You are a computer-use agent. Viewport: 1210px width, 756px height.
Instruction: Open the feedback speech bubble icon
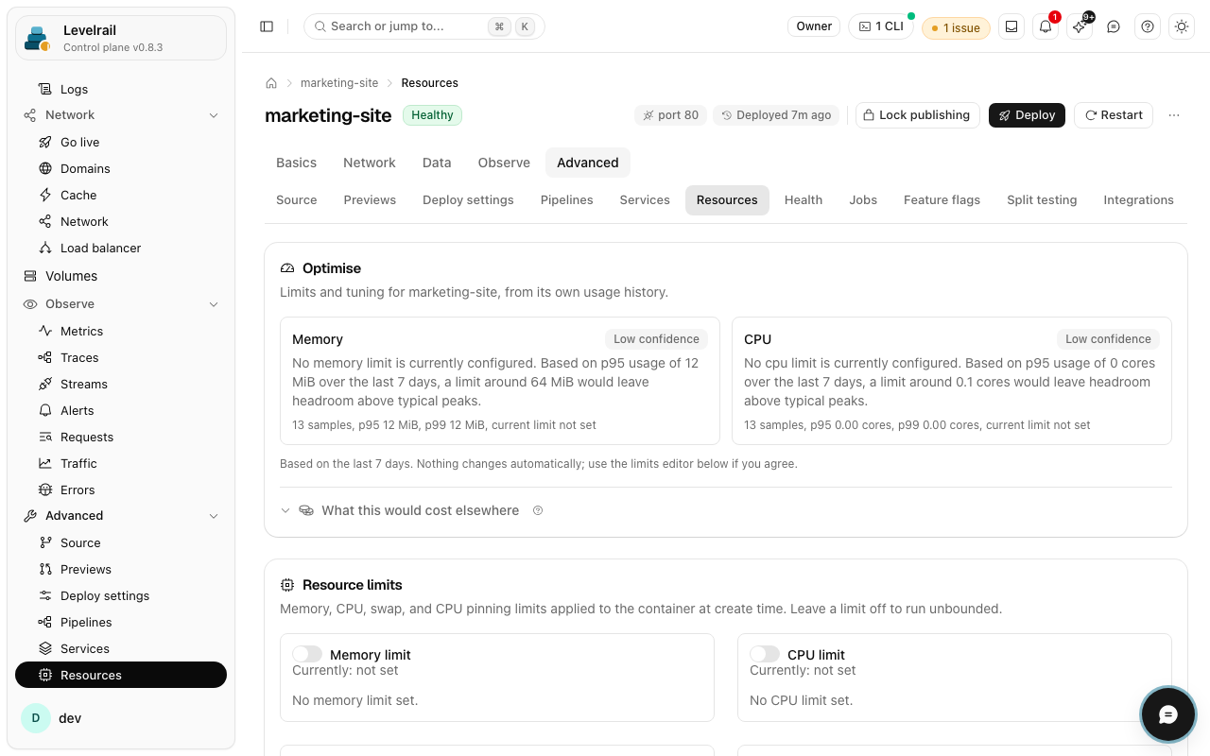point(1114,26)
